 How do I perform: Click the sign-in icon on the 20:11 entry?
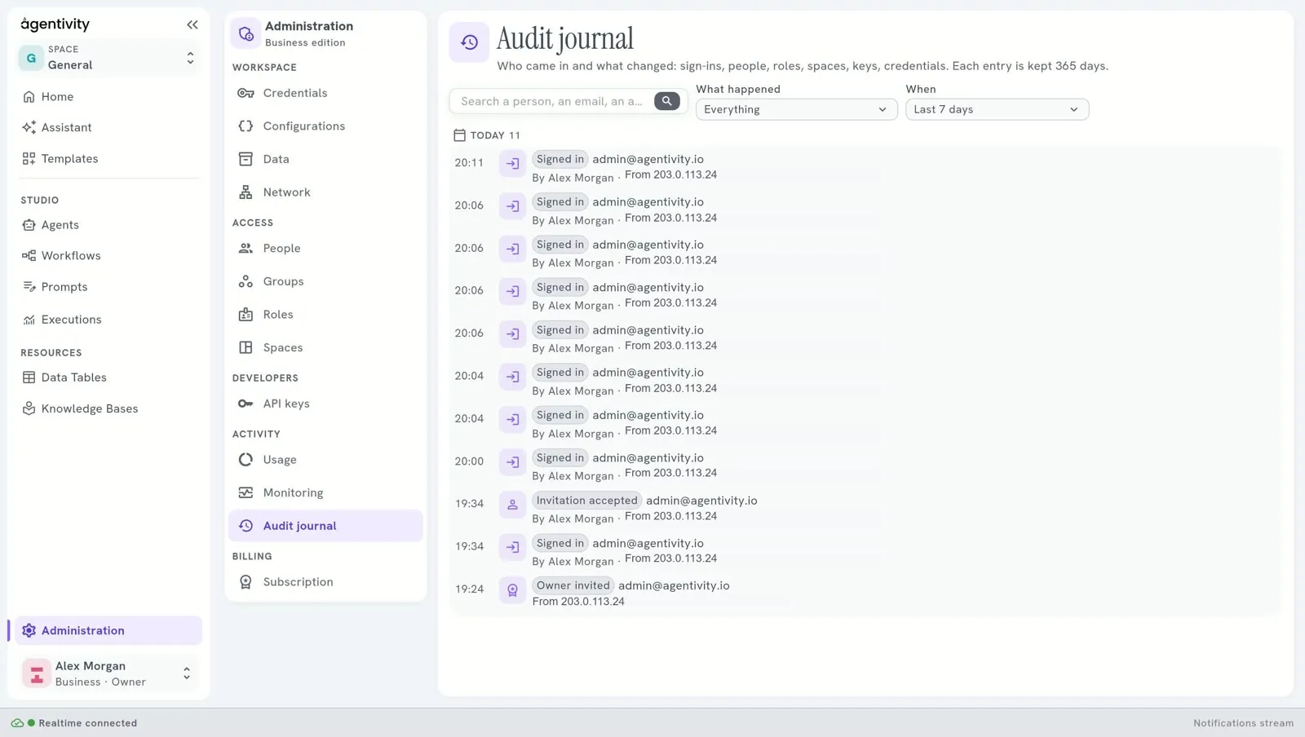click(512, 164)
